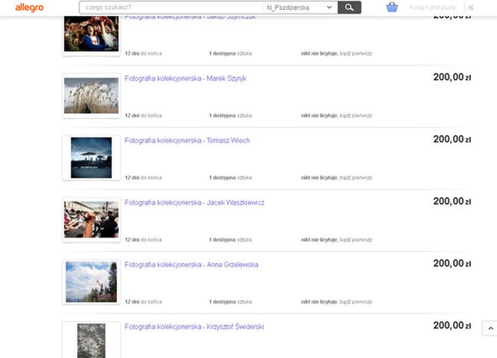
Task: Click the back-to-top arrow button
Action: tap(490, 328)
